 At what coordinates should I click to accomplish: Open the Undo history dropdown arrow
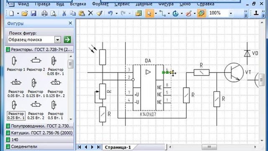(116, 13)
